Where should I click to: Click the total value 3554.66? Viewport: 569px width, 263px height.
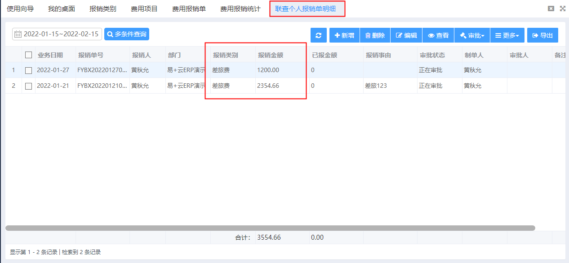point(269,237)
